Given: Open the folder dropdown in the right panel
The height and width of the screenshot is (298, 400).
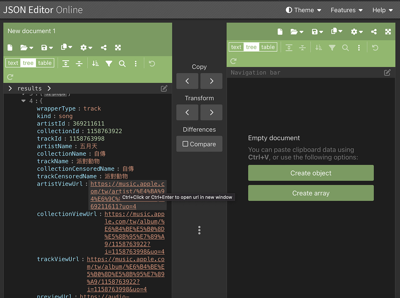Looking at the screenshot, I should tap(295, 32).
